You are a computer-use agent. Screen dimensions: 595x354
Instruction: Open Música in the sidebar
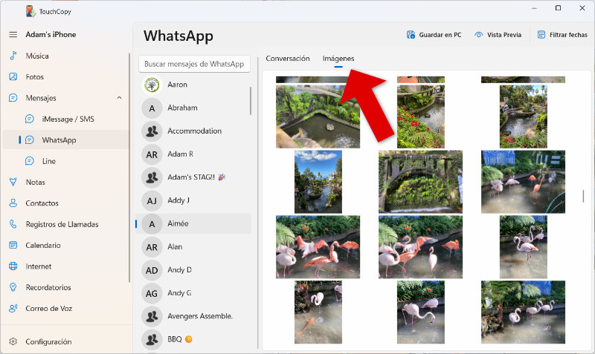37,56
